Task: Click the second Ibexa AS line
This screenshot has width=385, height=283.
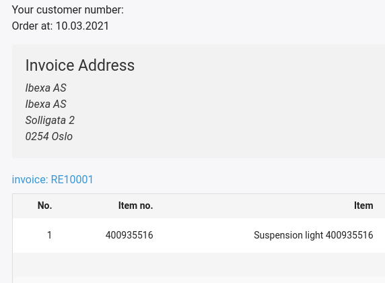Action: pos(46,104)
